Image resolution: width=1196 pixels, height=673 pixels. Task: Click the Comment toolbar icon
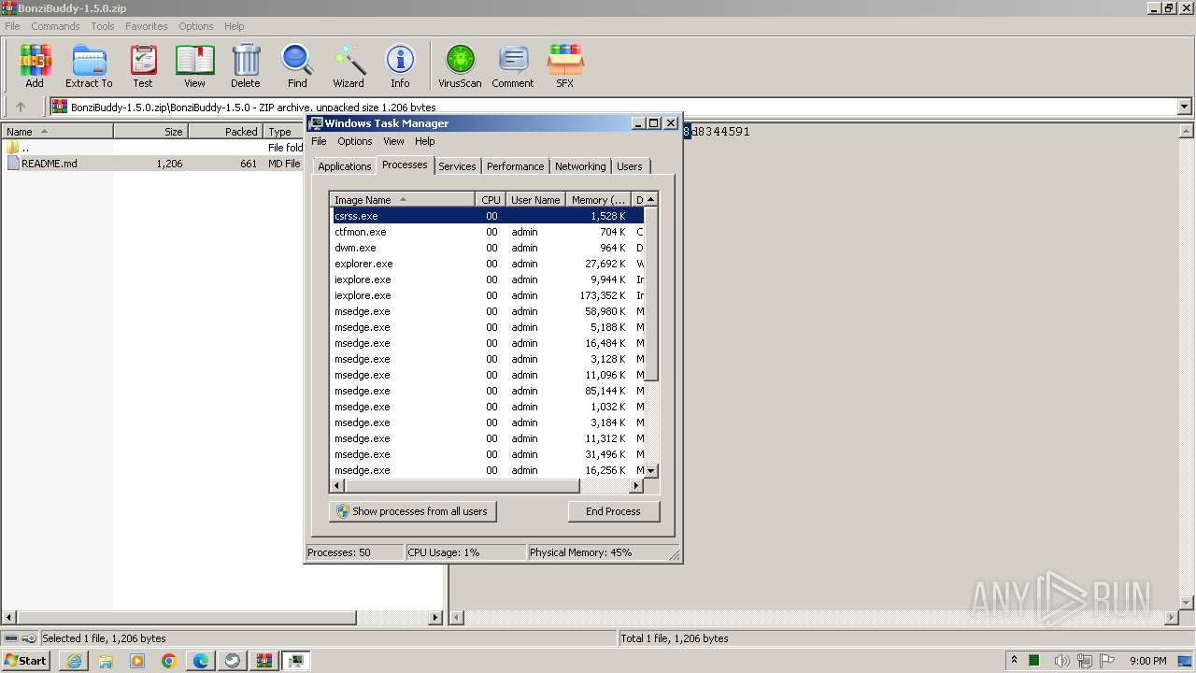point(513,65)
